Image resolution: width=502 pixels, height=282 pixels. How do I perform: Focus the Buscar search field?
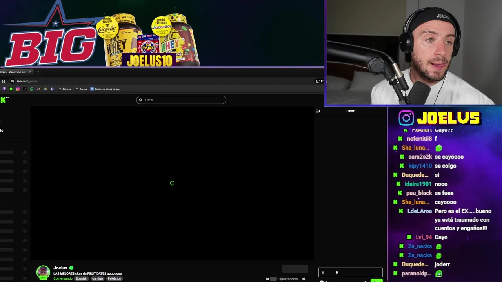click(x=181, y=100)
